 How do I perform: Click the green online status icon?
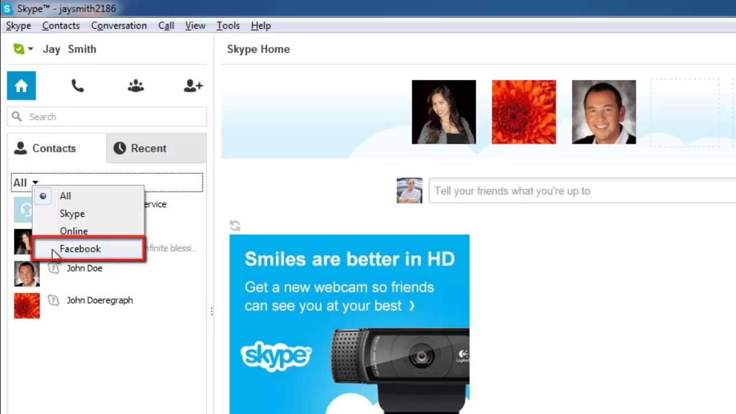[19, 49]
